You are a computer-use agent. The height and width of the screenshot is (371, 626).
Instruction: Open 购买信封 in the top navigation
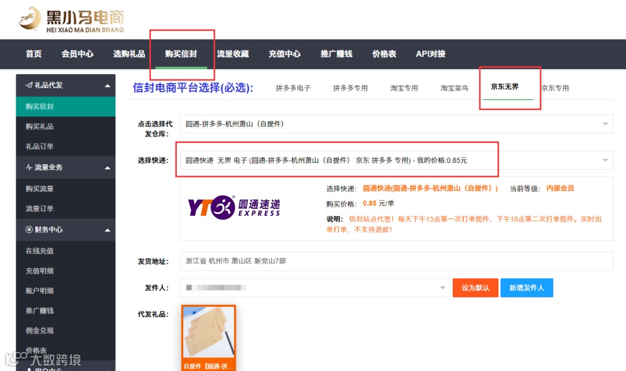(x=181, y=54)
